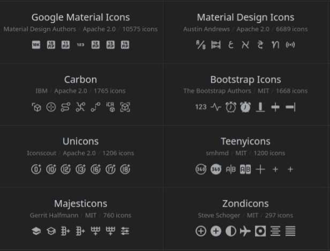Select the circled crosshair icon in Carbon
The height and width of the screenshot is (251, 330).
tap(51, 107)
